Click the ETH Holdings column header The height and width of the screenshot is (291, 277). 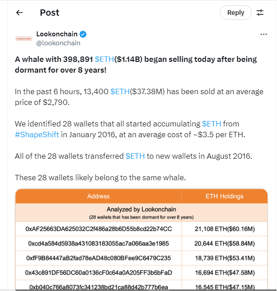tap(224, 196)
